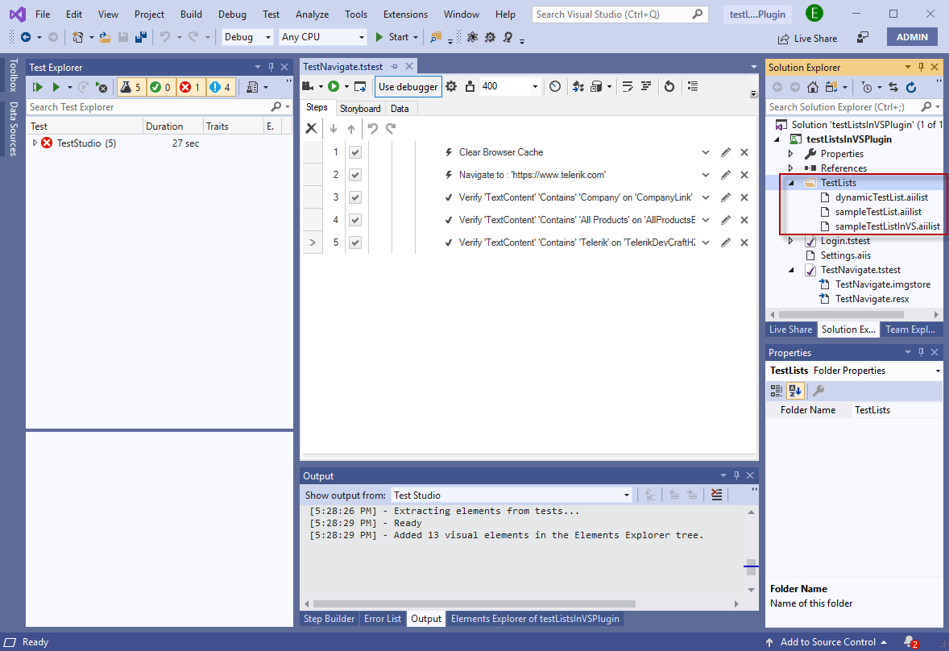Open test settings gear icon
This screenshot has width=949, height=651.
point(451,86)
